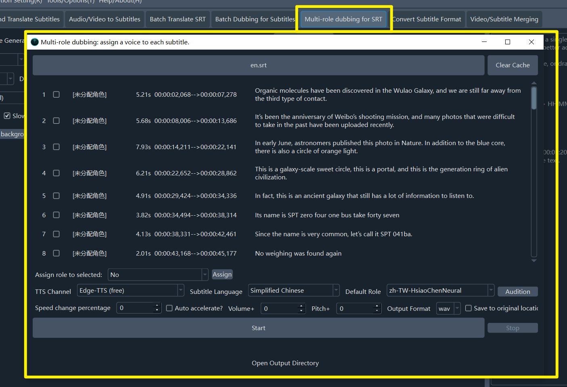Decrease the Volume+ spinner value

coord(301,311)
